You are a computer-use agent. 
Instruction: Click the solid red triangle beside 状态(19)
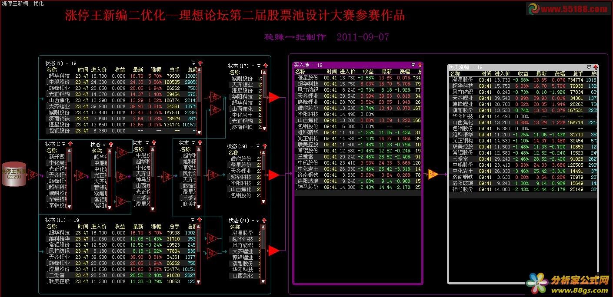(x=273, y=175)
